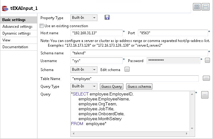
Task: Open Edit schema ellipsis button
Action: click(127, 69)
